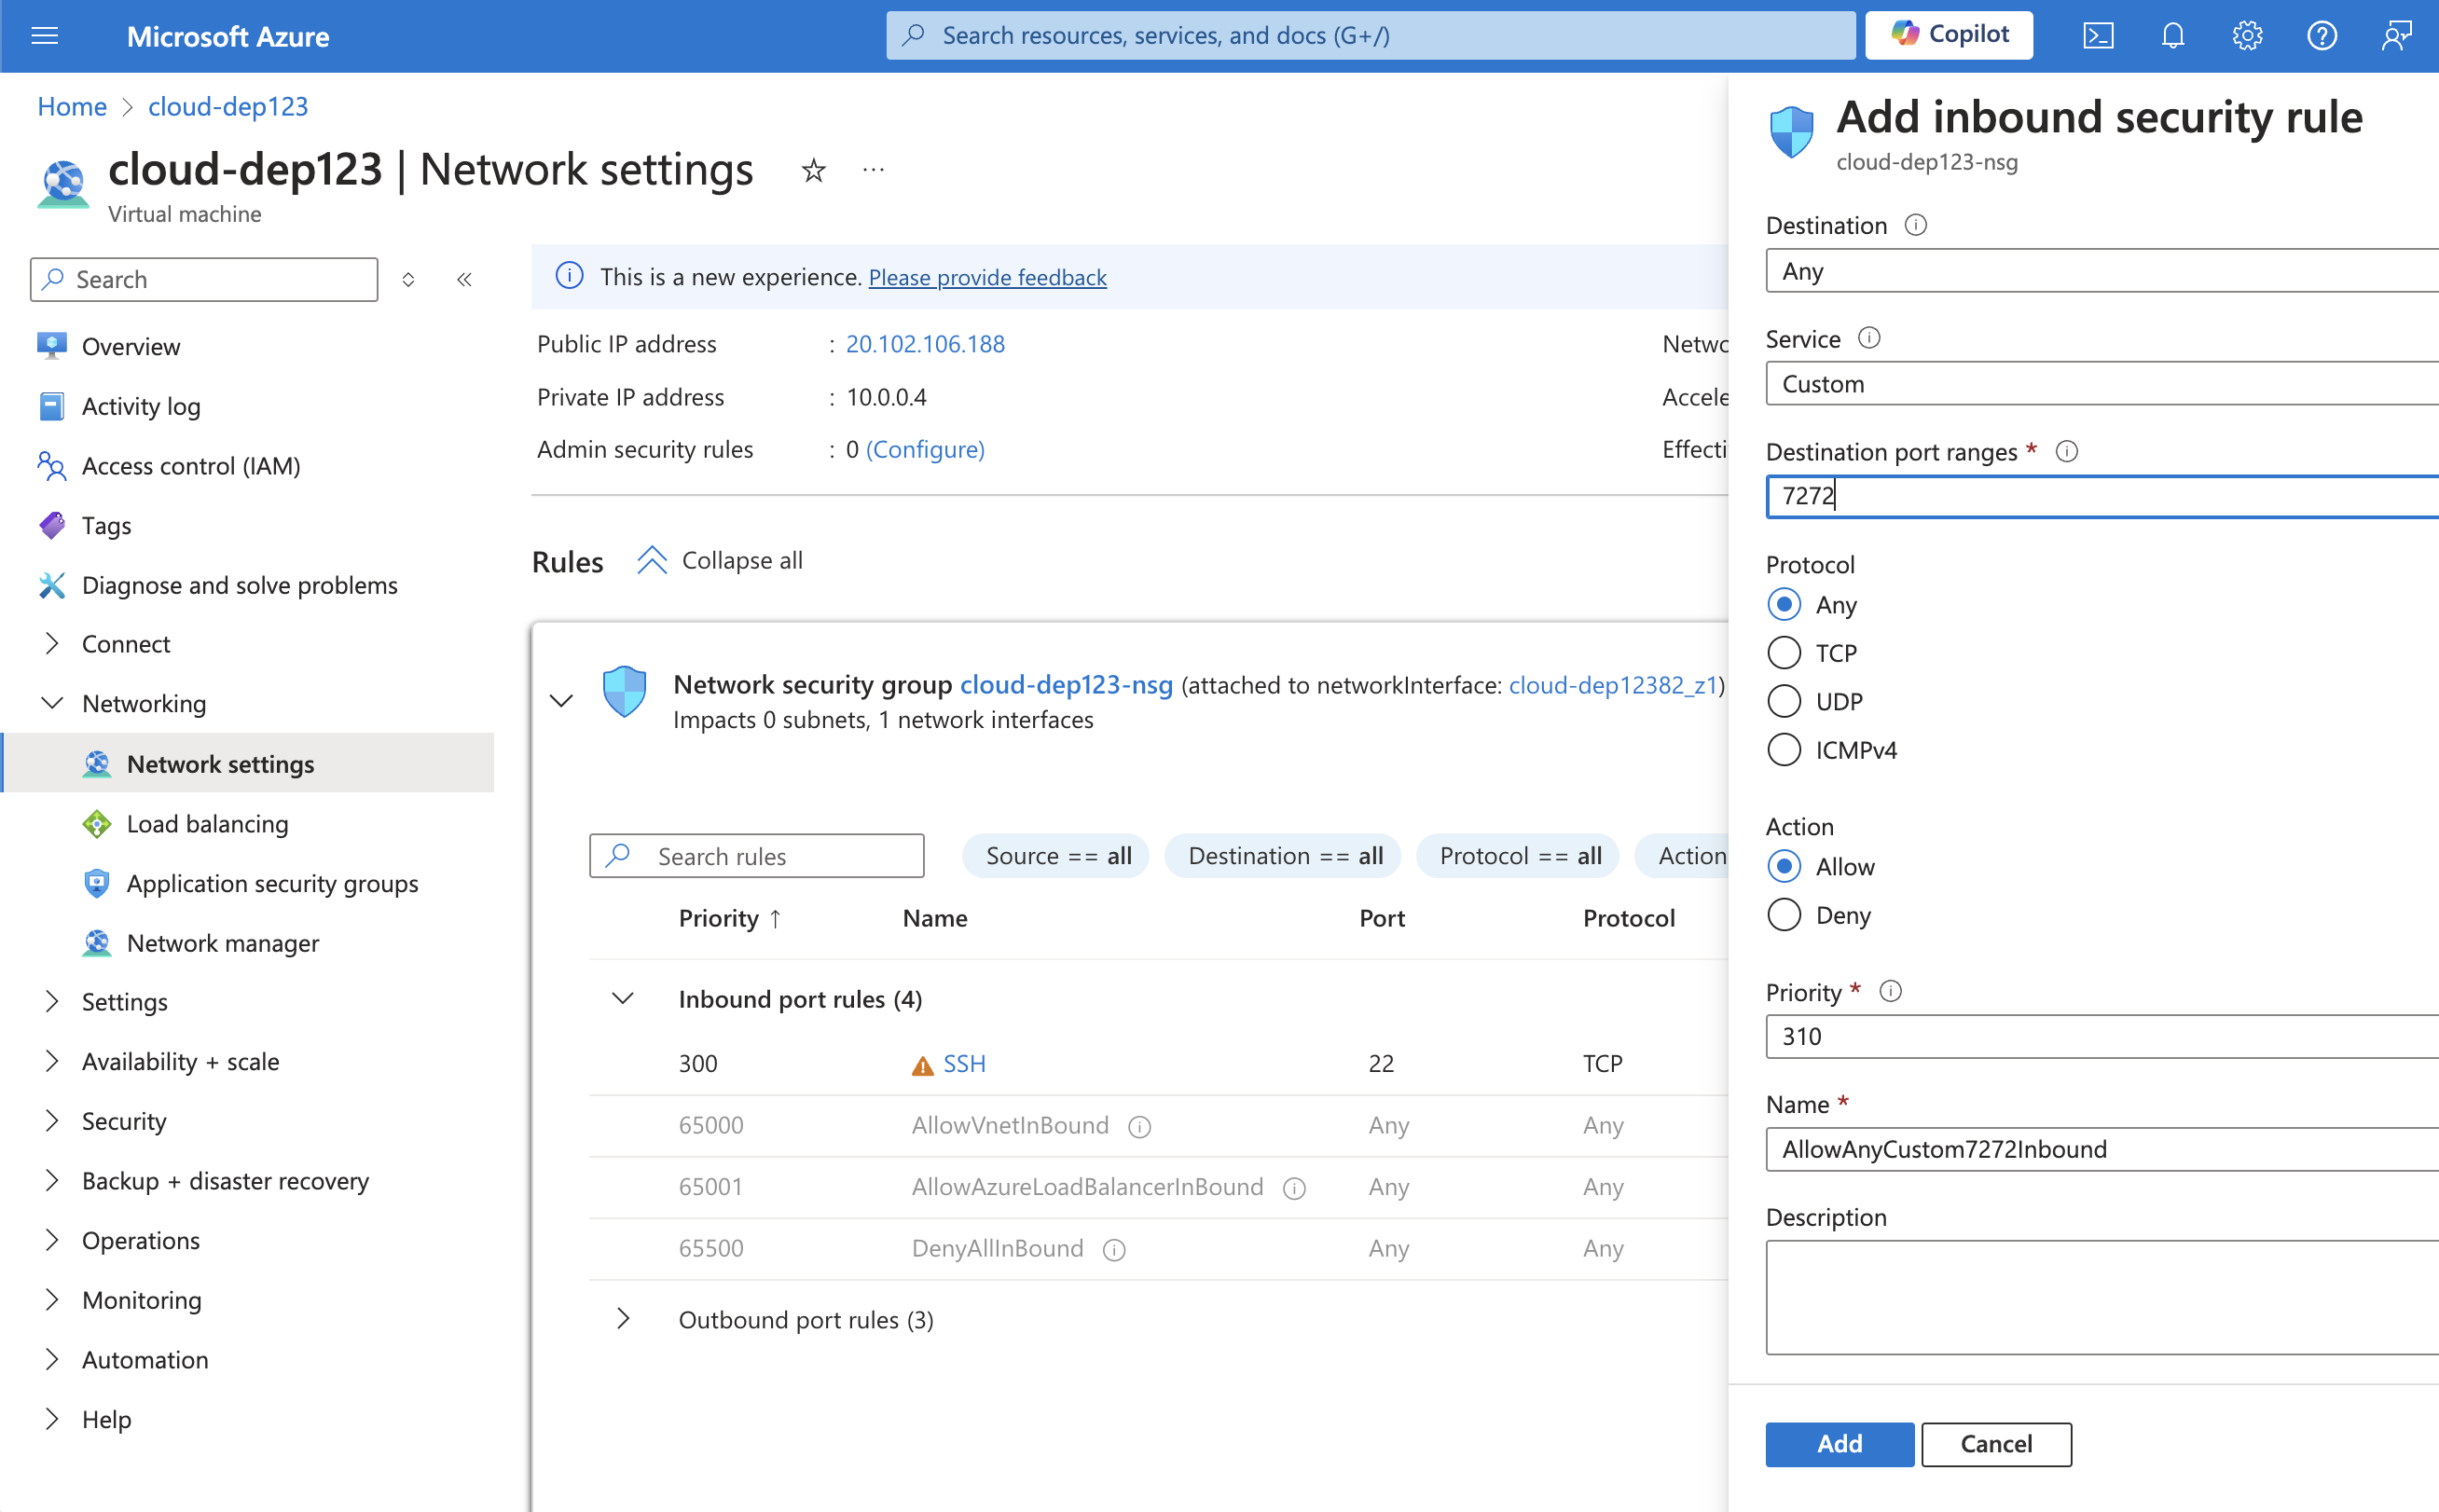Click the virtual machine icon by the cloud-dep123 title

(64, 183)
